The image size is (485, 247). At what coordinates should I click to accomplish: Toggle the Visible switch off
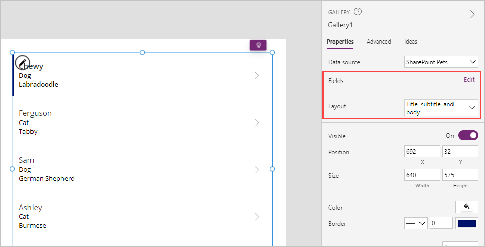(x=468, y=135)
